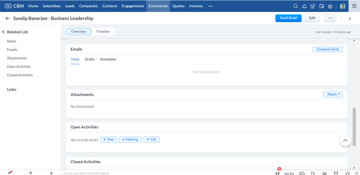Viewport: 360px width, 175px height.
Task: Open the more actions ellipsis button
Action: pos(330,18)
